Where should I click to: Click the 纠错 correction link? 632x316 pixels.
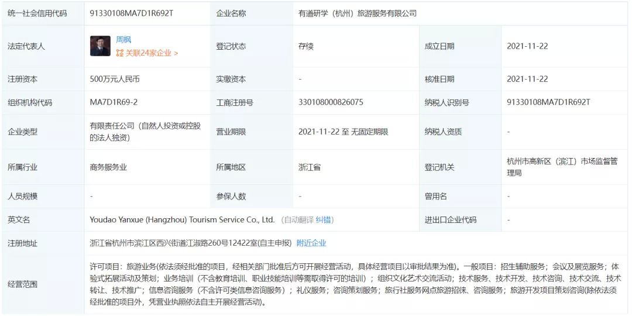(323, 219)
